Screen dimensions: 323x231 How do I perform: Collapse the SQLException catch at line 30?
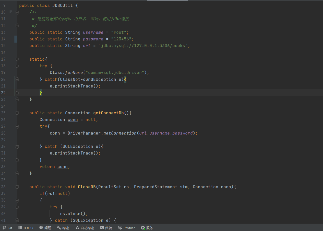[x=17, y=147]
